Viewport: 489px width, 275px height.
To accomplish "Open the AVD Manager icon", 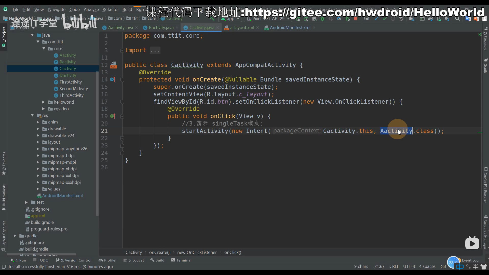I will coord(439,19).
